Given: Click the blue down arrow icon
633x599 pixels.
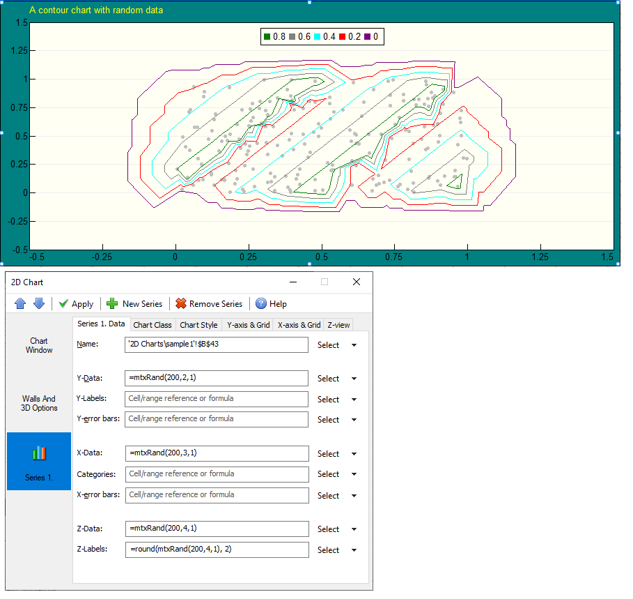Looking at the screenshot, I should pos(39,303).
